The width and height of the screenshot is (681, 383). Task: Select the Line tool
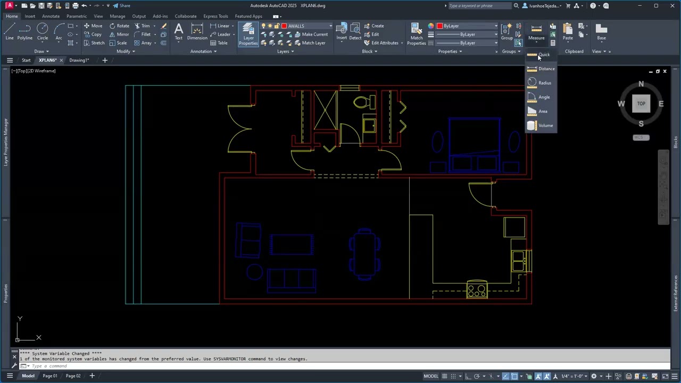coord(10,32)
